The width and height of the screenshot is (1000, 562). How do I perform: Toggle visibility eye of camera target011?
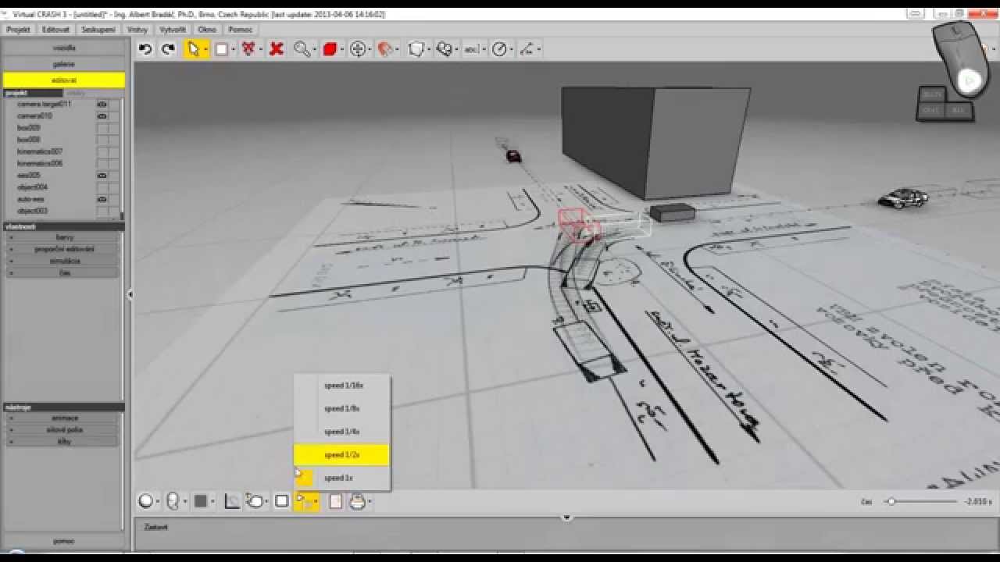click(x=102, y=104)
